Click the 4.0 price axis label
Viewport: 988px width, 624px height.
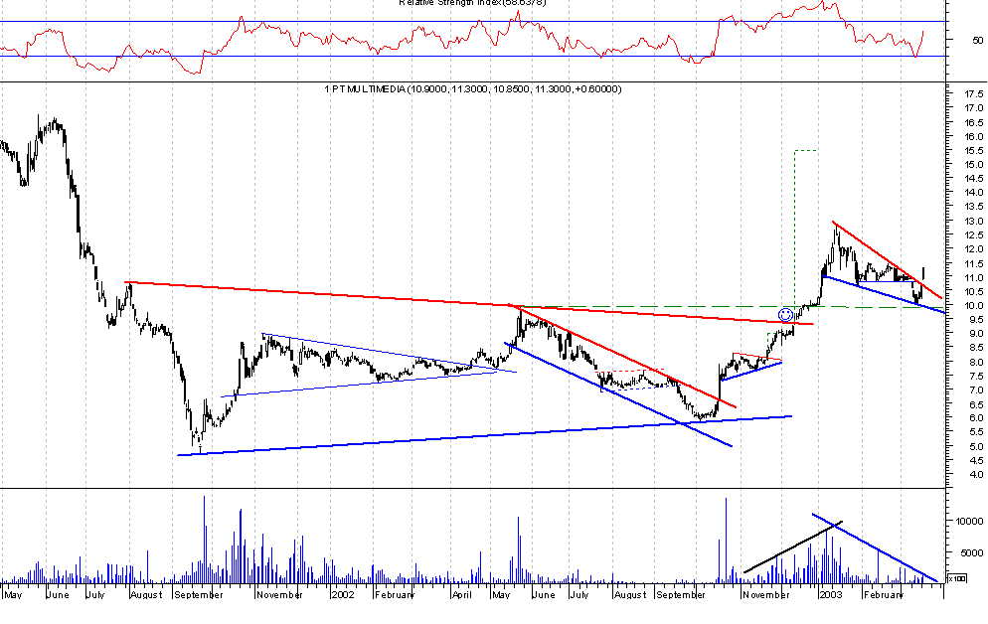977,475
